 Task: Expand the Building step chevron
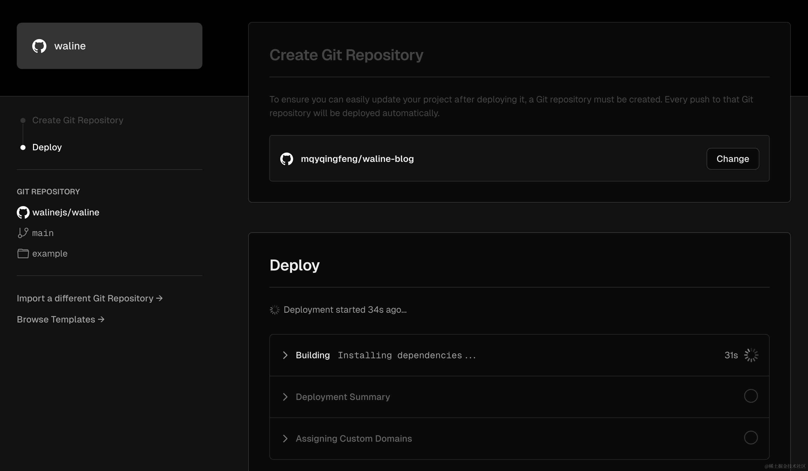click(285, 355)
